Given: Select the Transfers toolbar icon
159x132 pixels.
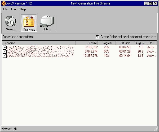Looking at the screenshot, I should pyautogui.click(x=29, y=23).
